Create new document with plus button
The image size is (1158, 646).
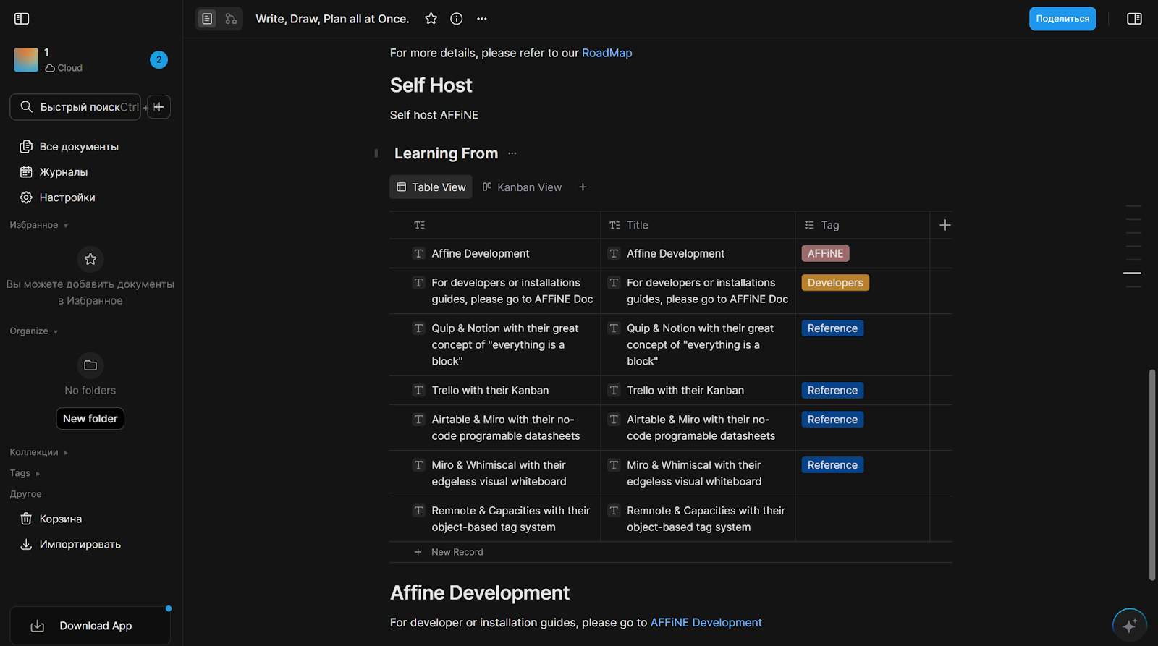click(x=159, y=107)
